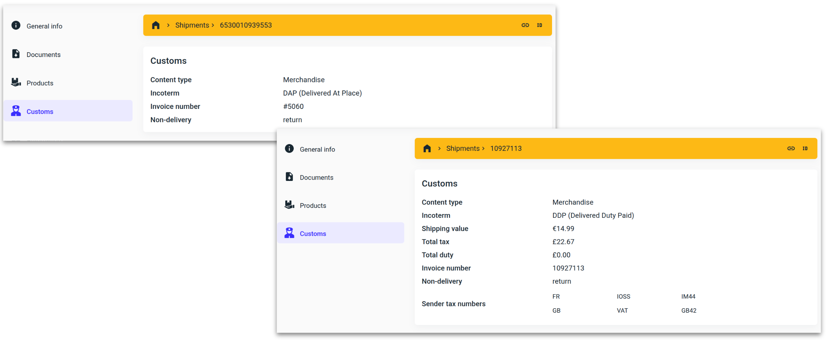Click General info icon beside shipment 6530010939553
The width and height of the screenshot is (826, 340).
tap(16, 26)
